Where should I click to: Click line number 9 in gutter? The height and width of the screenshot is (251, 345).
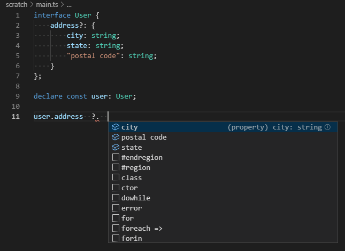click(18, 96)
